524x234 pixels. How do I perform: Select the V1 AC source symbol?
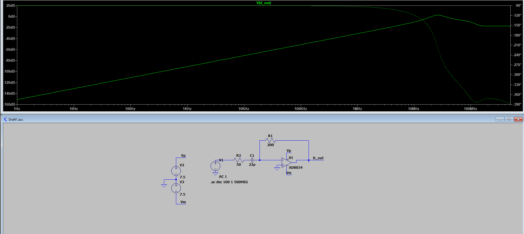(x=215, y=166)
